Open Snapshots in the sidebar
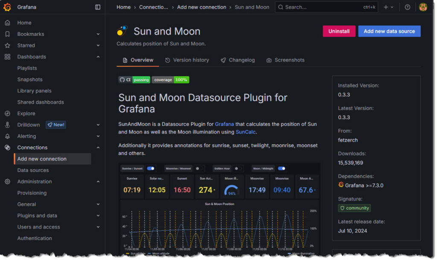Image resolution: width=437 pixels, height=262 pixels. (30, 79)
